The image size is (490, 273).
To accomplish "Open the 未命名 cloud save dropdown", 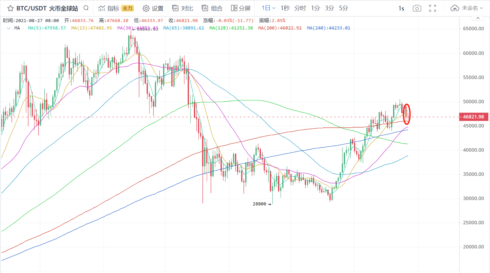I will [467, 8].
